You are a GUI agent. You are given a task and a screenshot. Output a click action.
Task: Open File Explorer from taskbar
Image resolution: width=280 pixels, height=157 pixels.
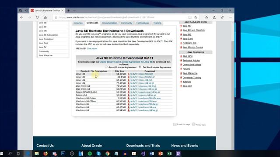[37, 154]
